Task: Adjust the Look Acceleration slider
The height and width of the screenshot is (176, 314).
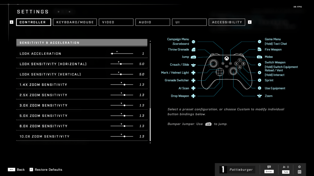Action: click(122, 53)
